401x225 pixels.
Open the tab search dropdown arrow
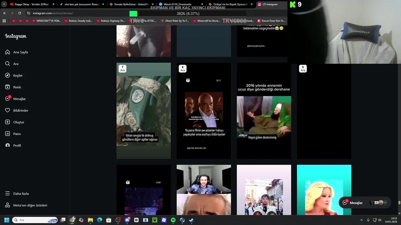tap(4, 4)
